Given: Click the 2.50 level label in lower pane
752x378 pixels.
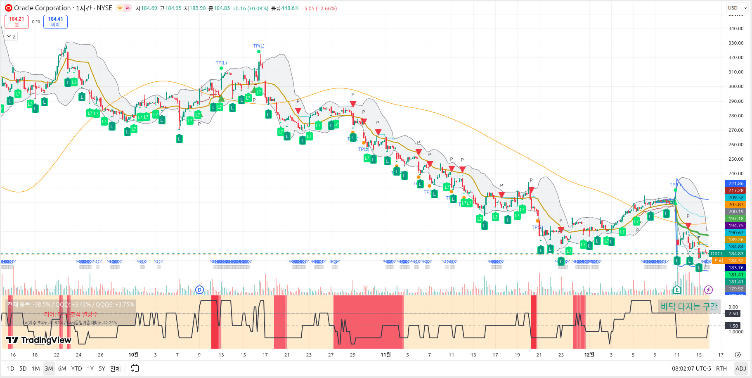Looking at the screenshot, I should pos(733,314).
